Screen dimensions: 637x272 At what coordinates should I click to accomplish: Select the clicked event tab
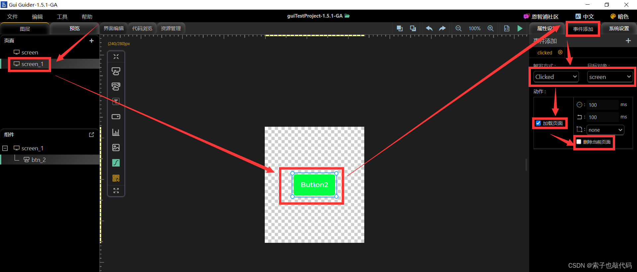point(545,53)
